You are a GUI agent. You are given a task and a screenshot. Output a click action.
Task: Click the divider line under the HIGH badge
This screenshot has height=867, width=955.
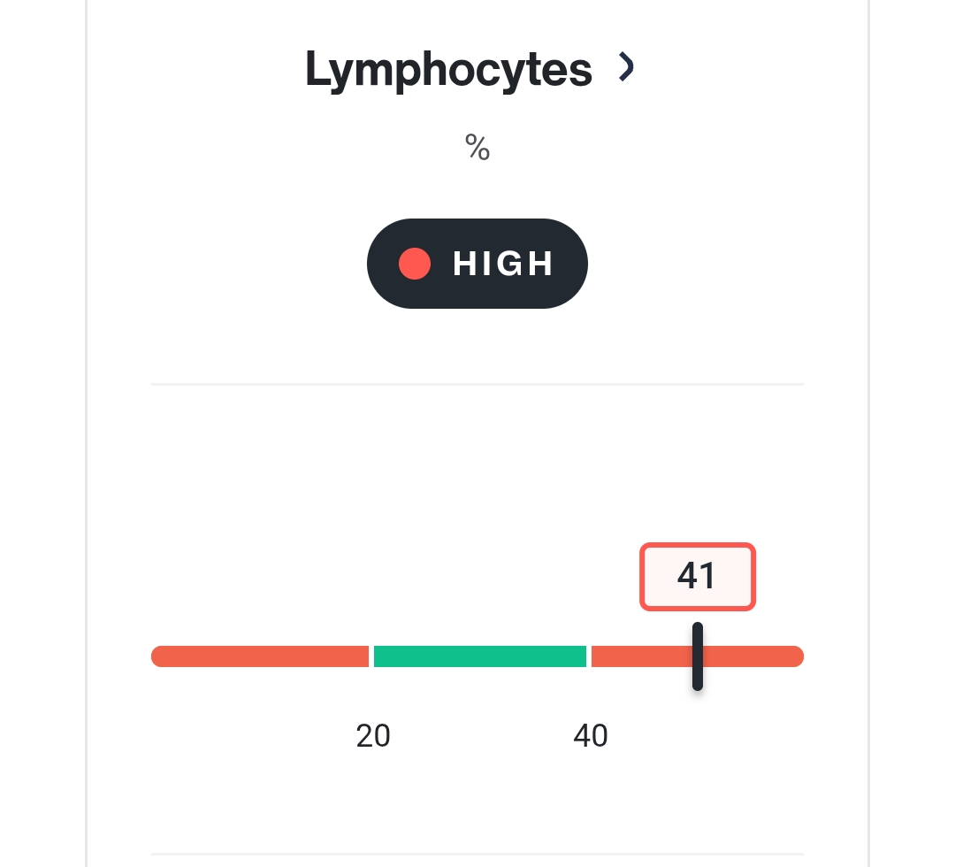[477, 385]
